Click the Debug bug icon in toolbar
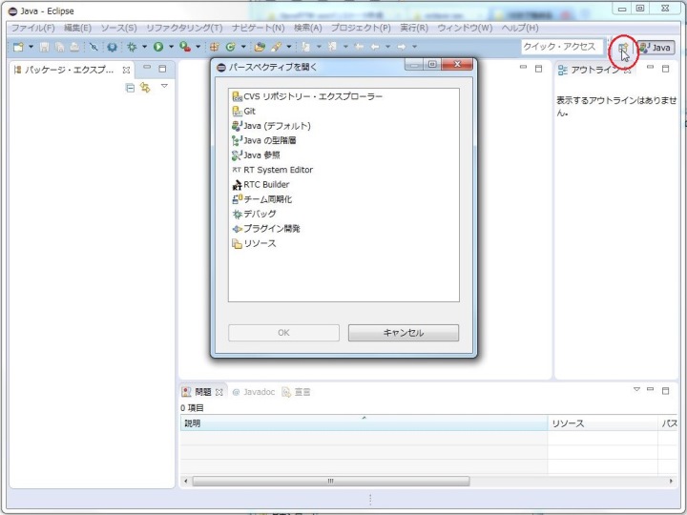Viewport: 687px width, 515px height. coord(132,47)
